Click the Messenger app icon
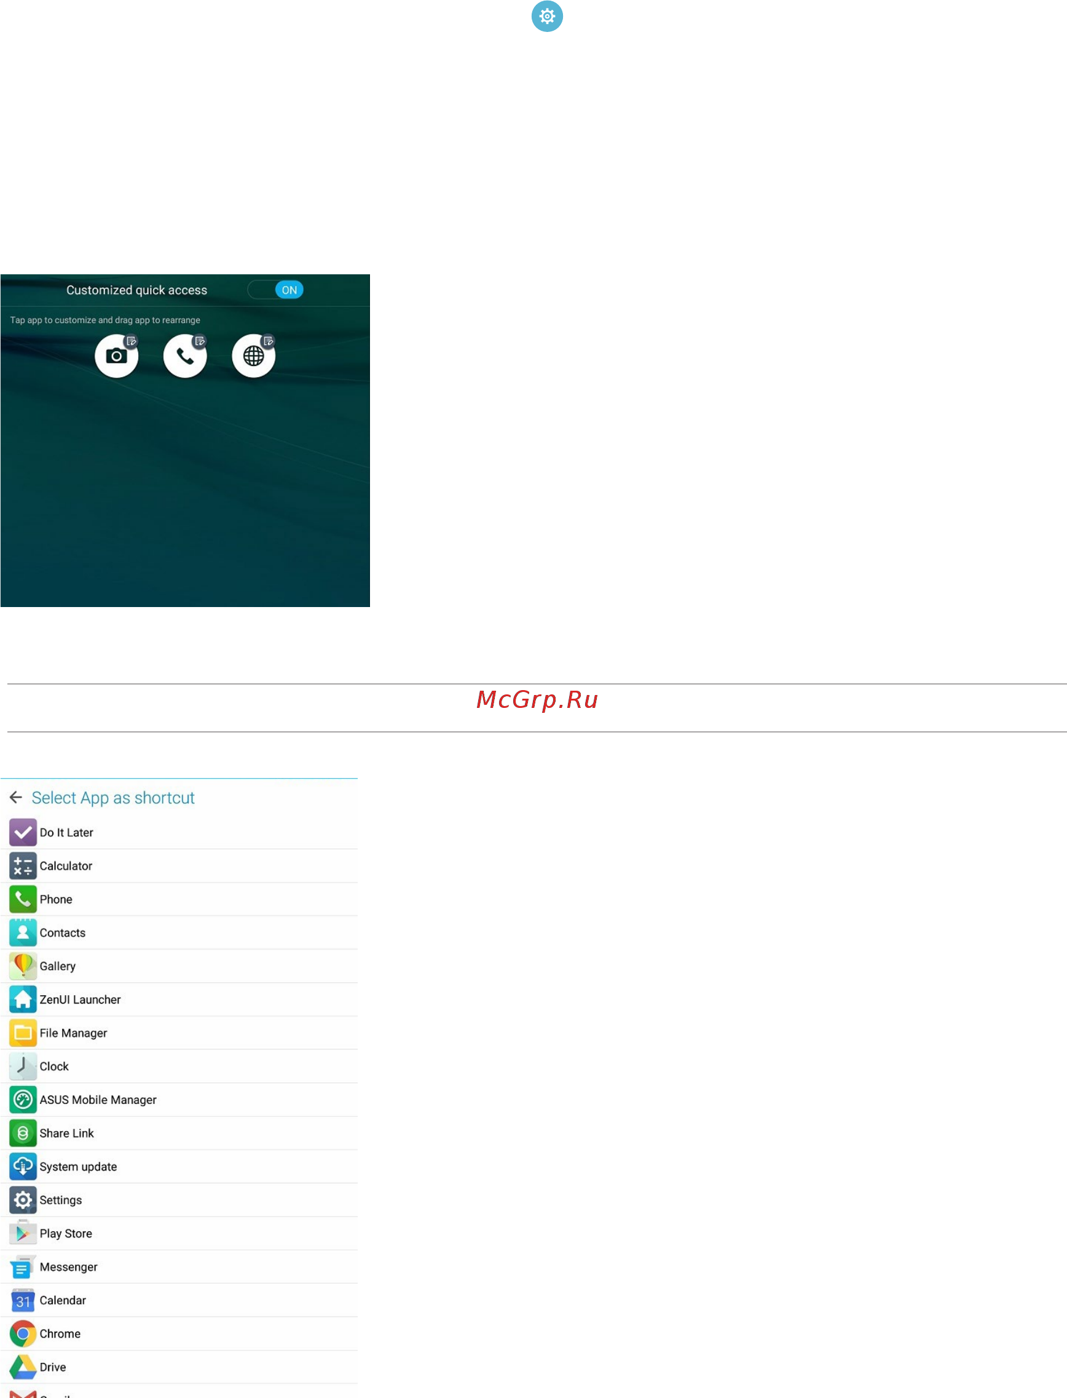This screenshot has height=1398, width=1067. pyautogui.click(x=23, y=1266)
